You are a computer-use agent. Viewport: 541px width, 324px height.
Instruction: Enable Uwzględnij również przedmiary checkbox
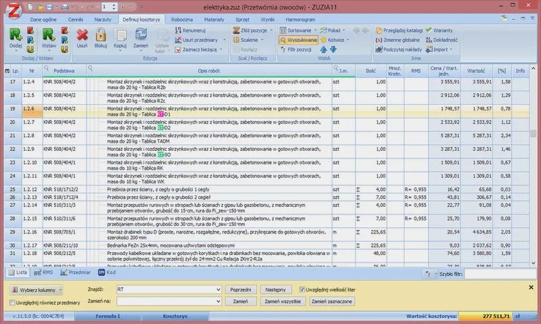click(13, 302)
